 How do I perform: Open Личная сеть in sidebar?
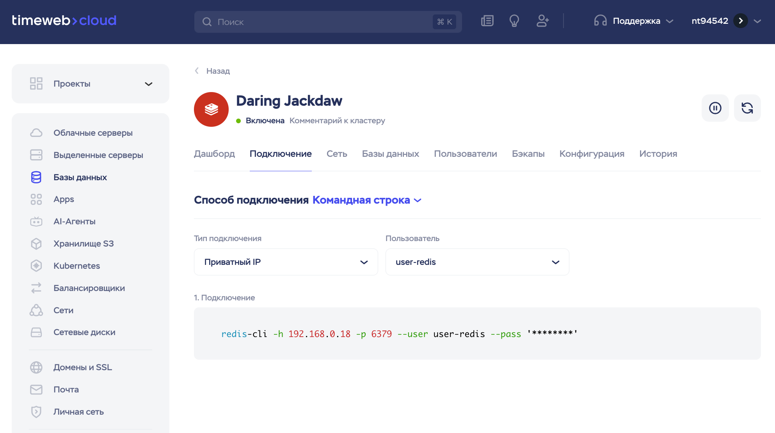tap(78, 412)
